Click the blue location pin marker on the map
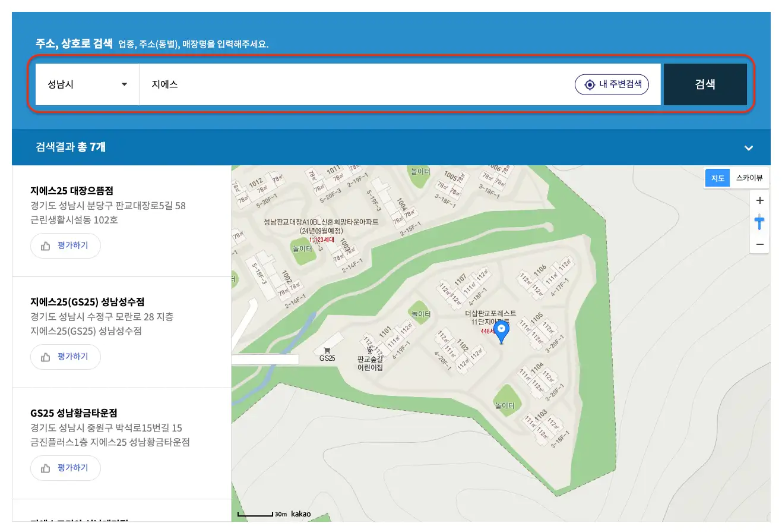Viewport: 782px width, 532px height. (502, 333)
